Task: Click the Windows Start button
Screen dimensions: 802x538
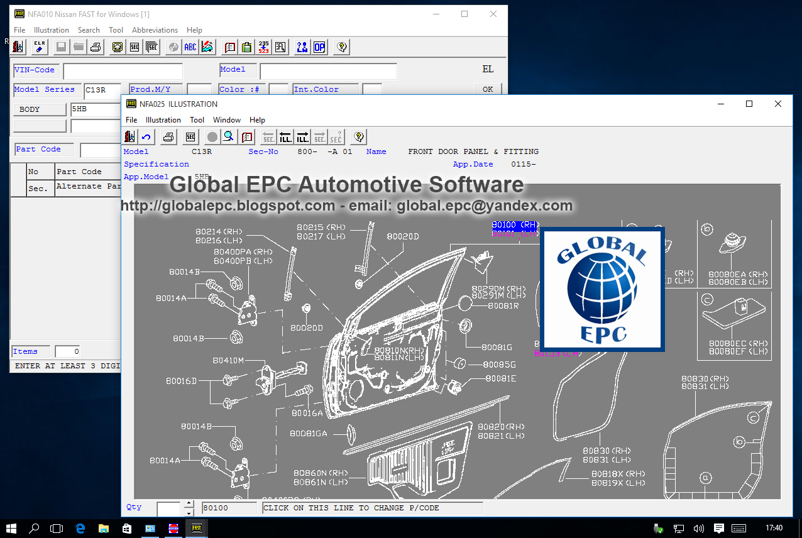Action: point(11,529)
